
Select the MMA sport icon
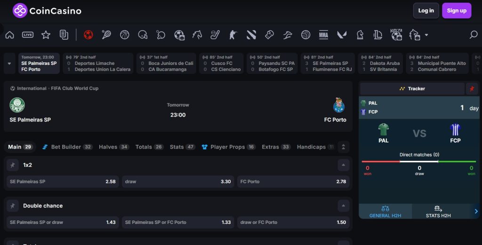click(323, 35)
